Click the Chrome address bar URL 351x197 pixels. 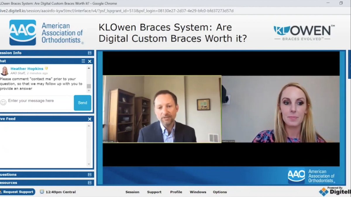click(x=117, y=11)
